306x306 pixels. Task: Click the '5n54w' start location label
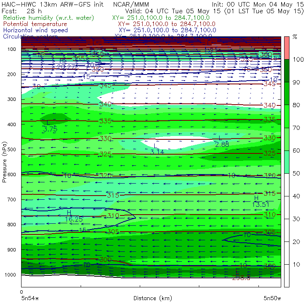(30, 298)
